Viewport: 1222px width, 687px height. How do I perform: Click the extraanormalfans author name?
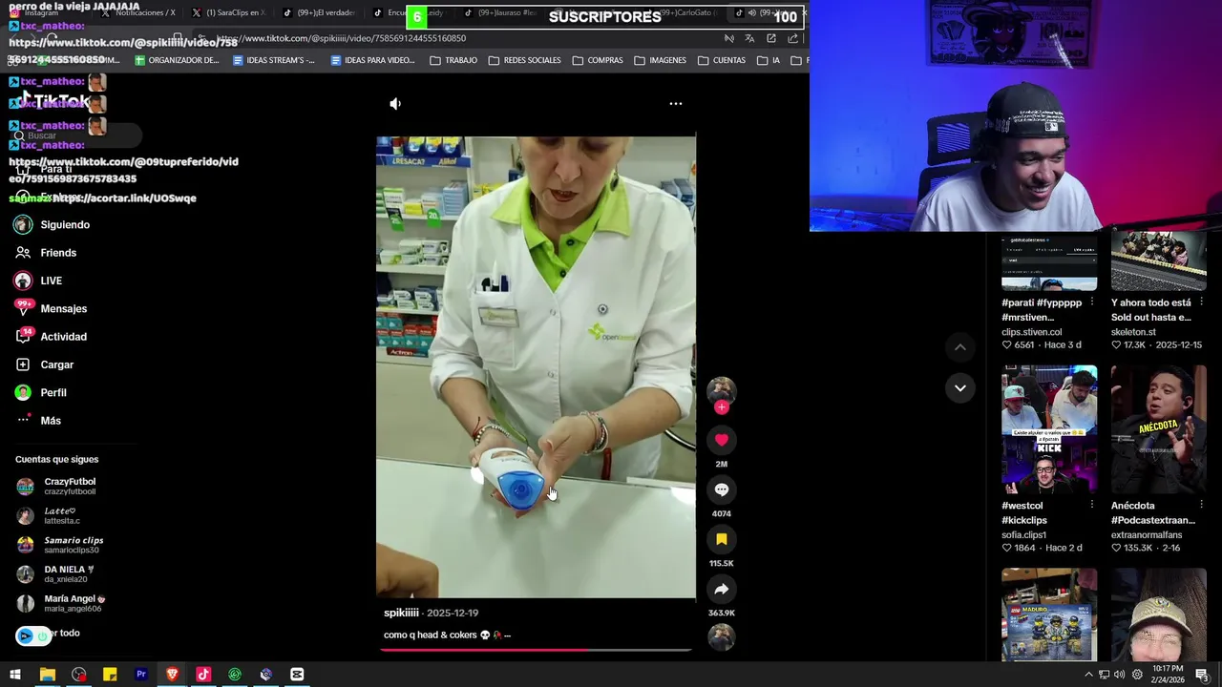click(x=1147, y=535)
